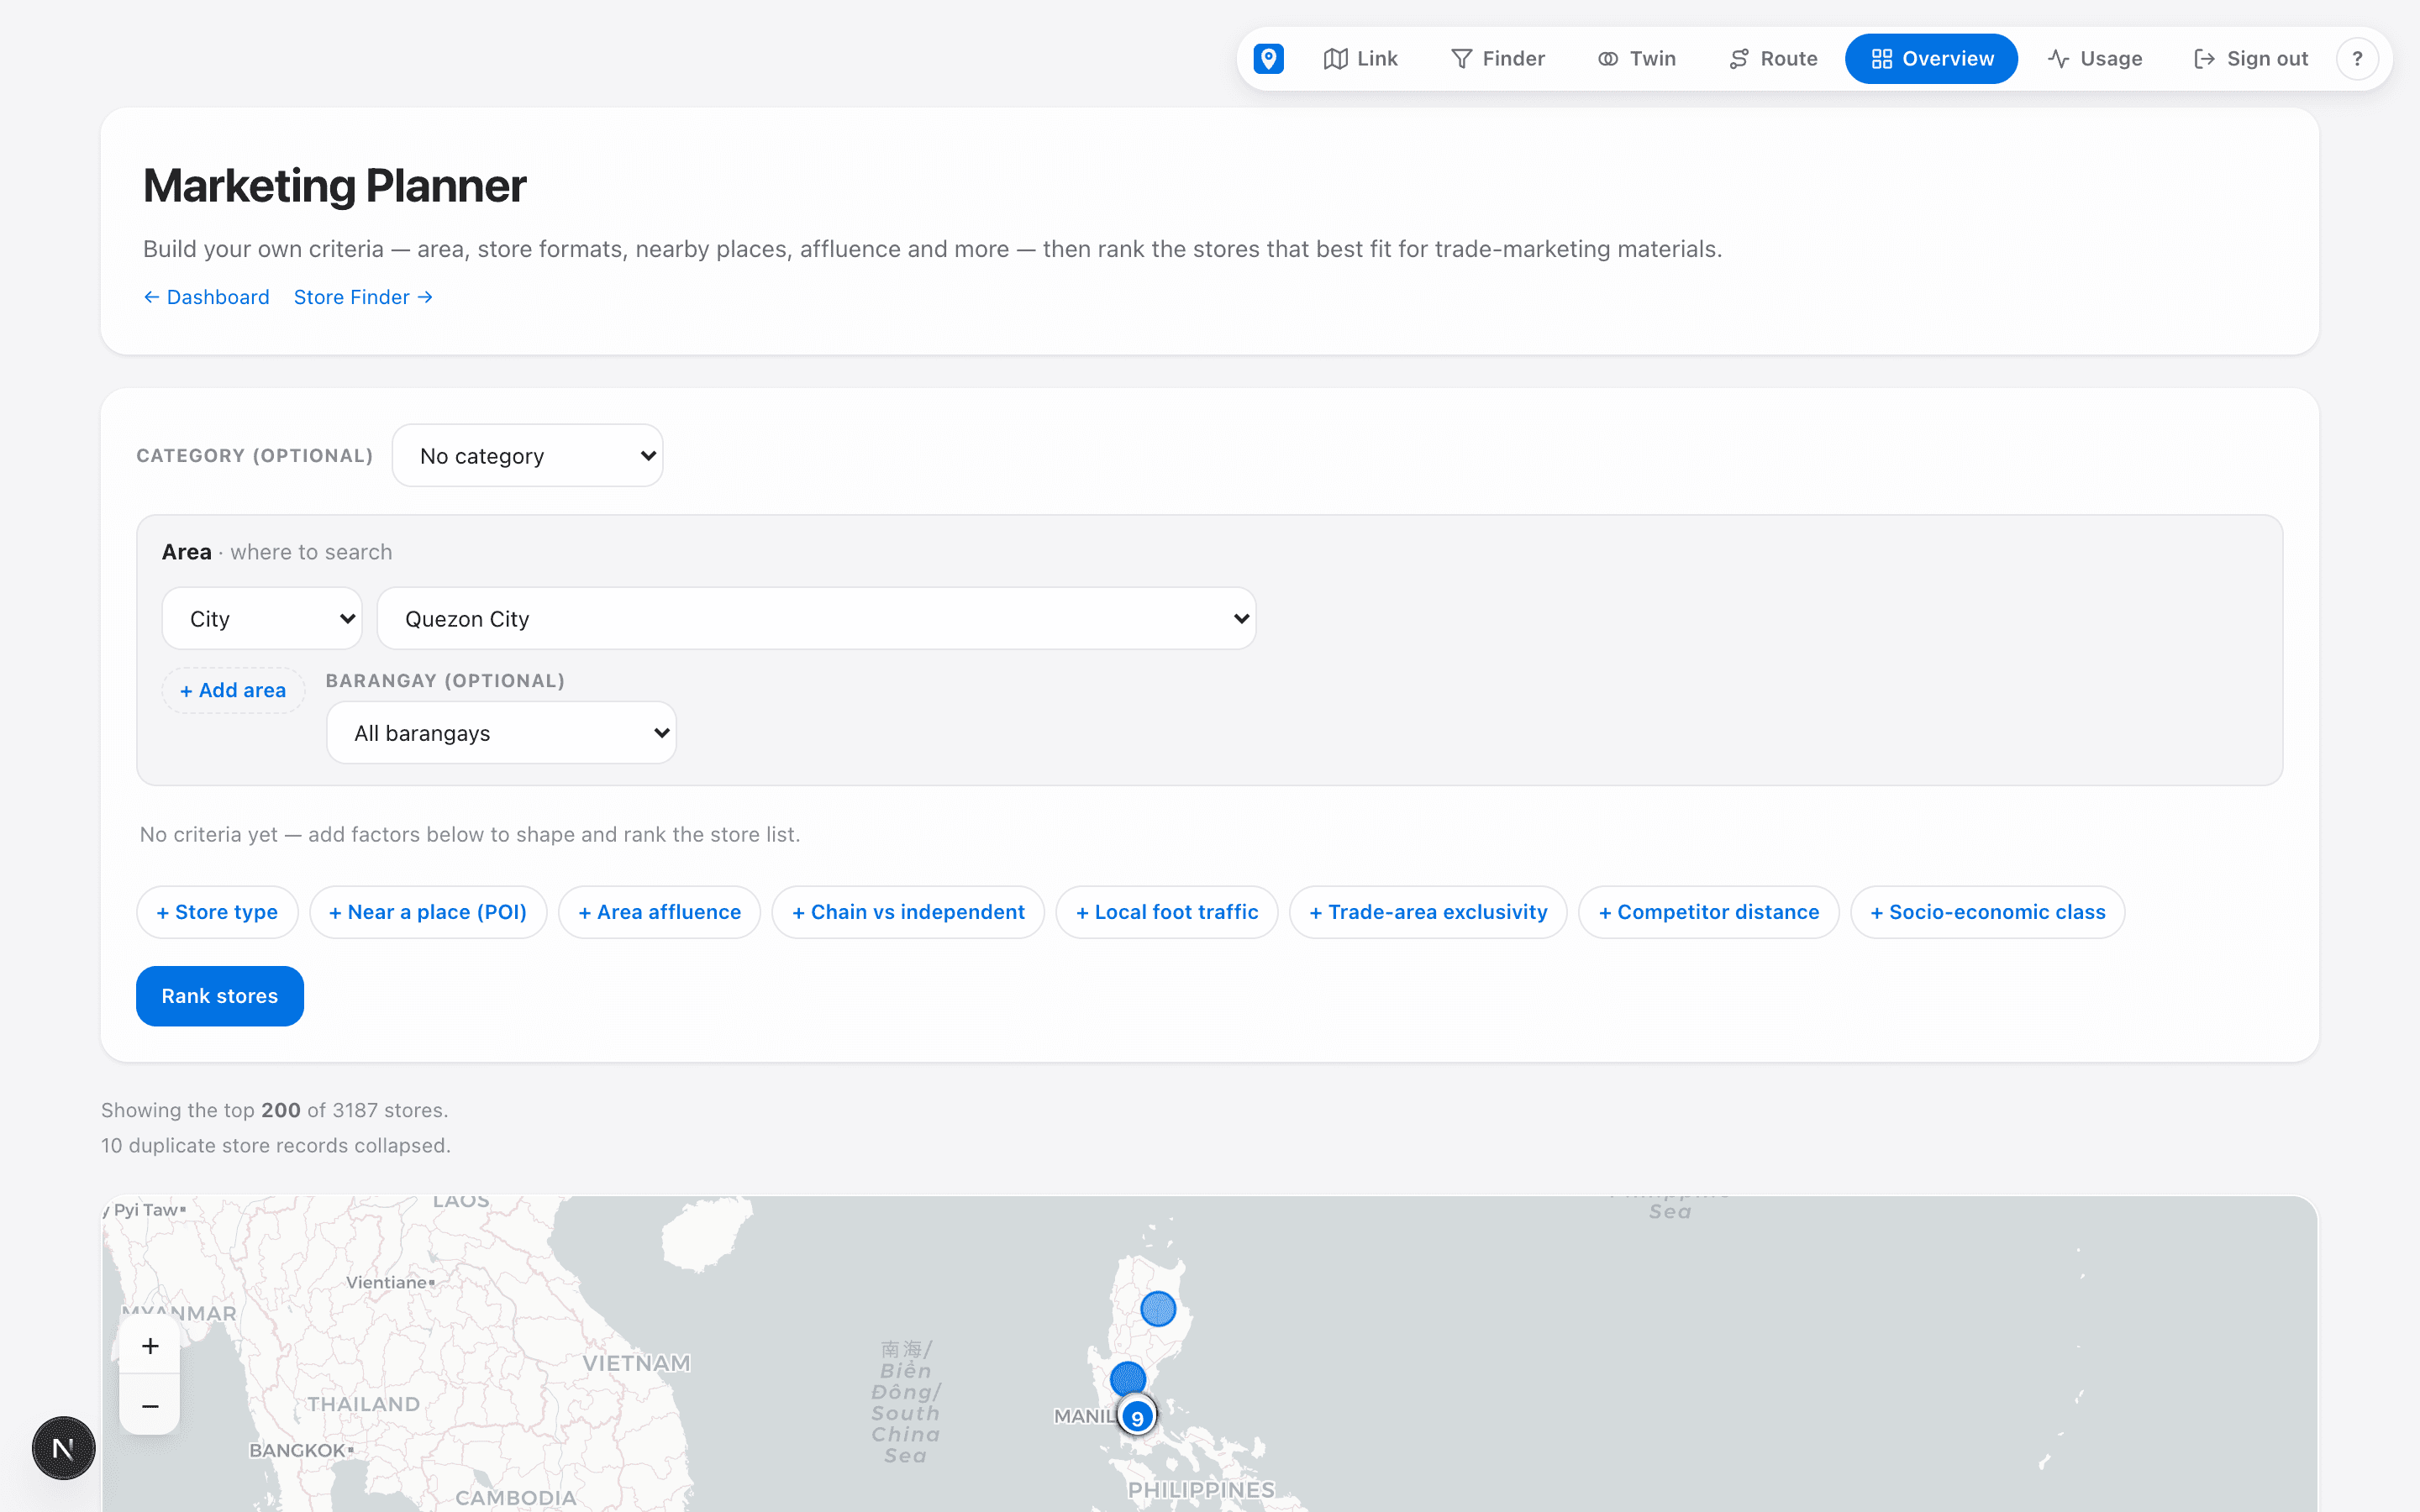Add the Local foot traffic criterion
This screenshot has width=2420, height=1512.
point(1167,912)
